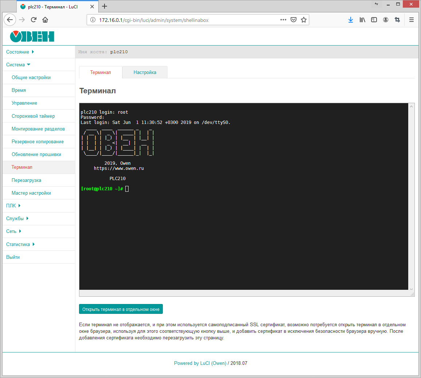Toggle the sidebar view icon

pyautogui.click(x=374, y=20)
